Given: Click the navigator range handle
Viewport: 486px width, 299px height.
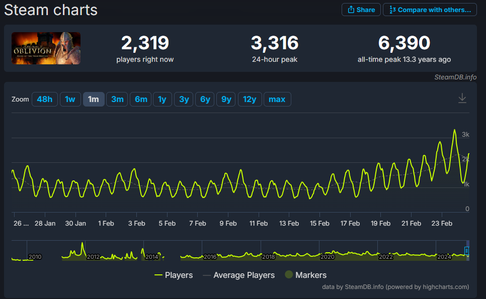Looking at the screenshot, I should (x=466, y=251).
